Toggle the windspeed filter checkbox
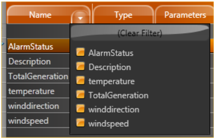215x139 pixels. point(80,123)
